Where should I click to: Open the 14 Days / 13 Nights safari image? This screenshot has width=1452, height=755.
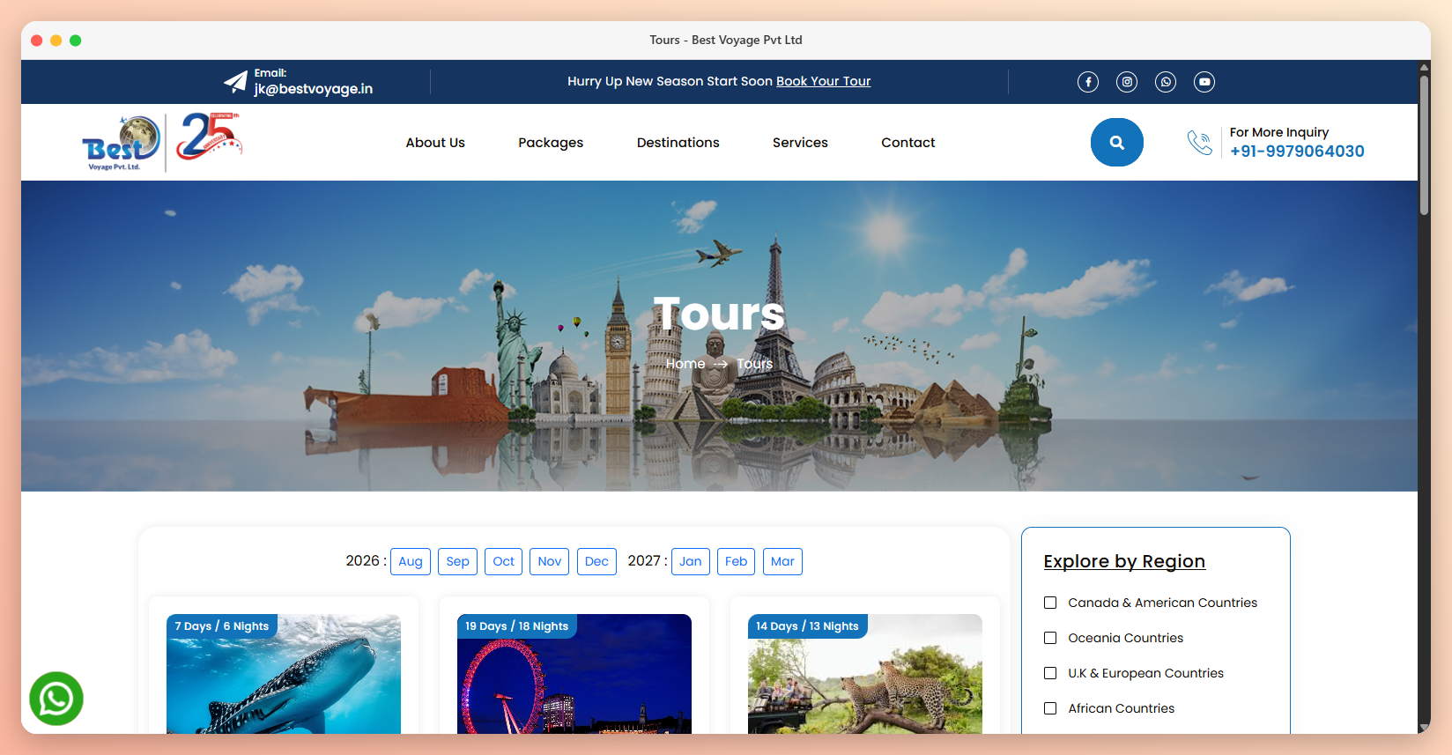[x=865, y=674]
